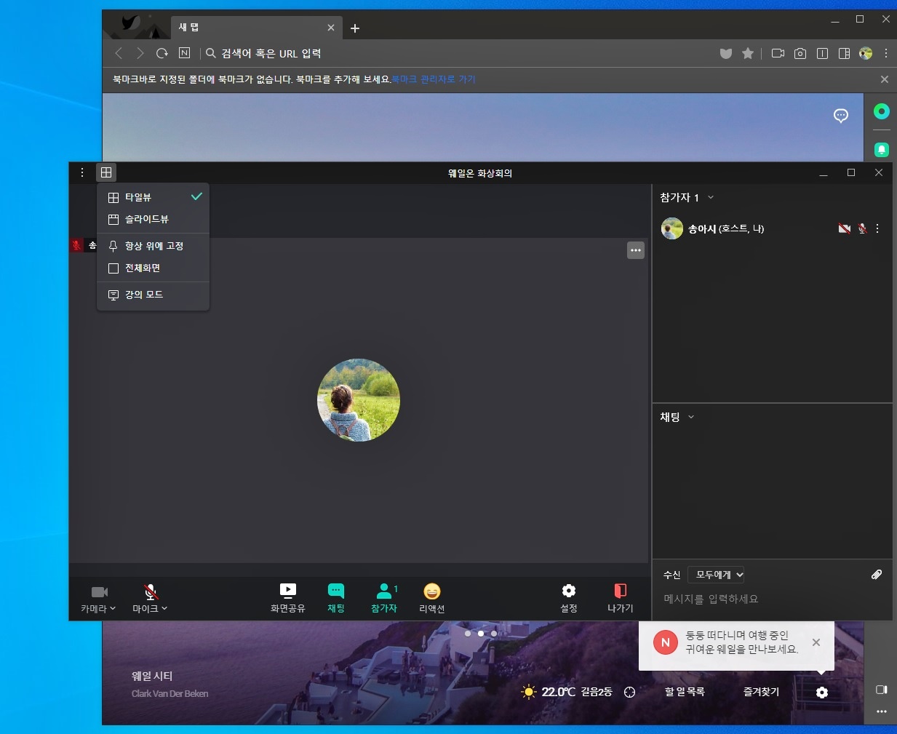Click the screenshot capture camera icon

tap(800, 53)
